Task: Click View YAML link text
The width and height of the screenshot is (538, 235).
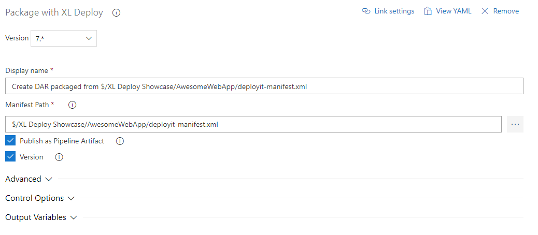Action: pos(454,11)
